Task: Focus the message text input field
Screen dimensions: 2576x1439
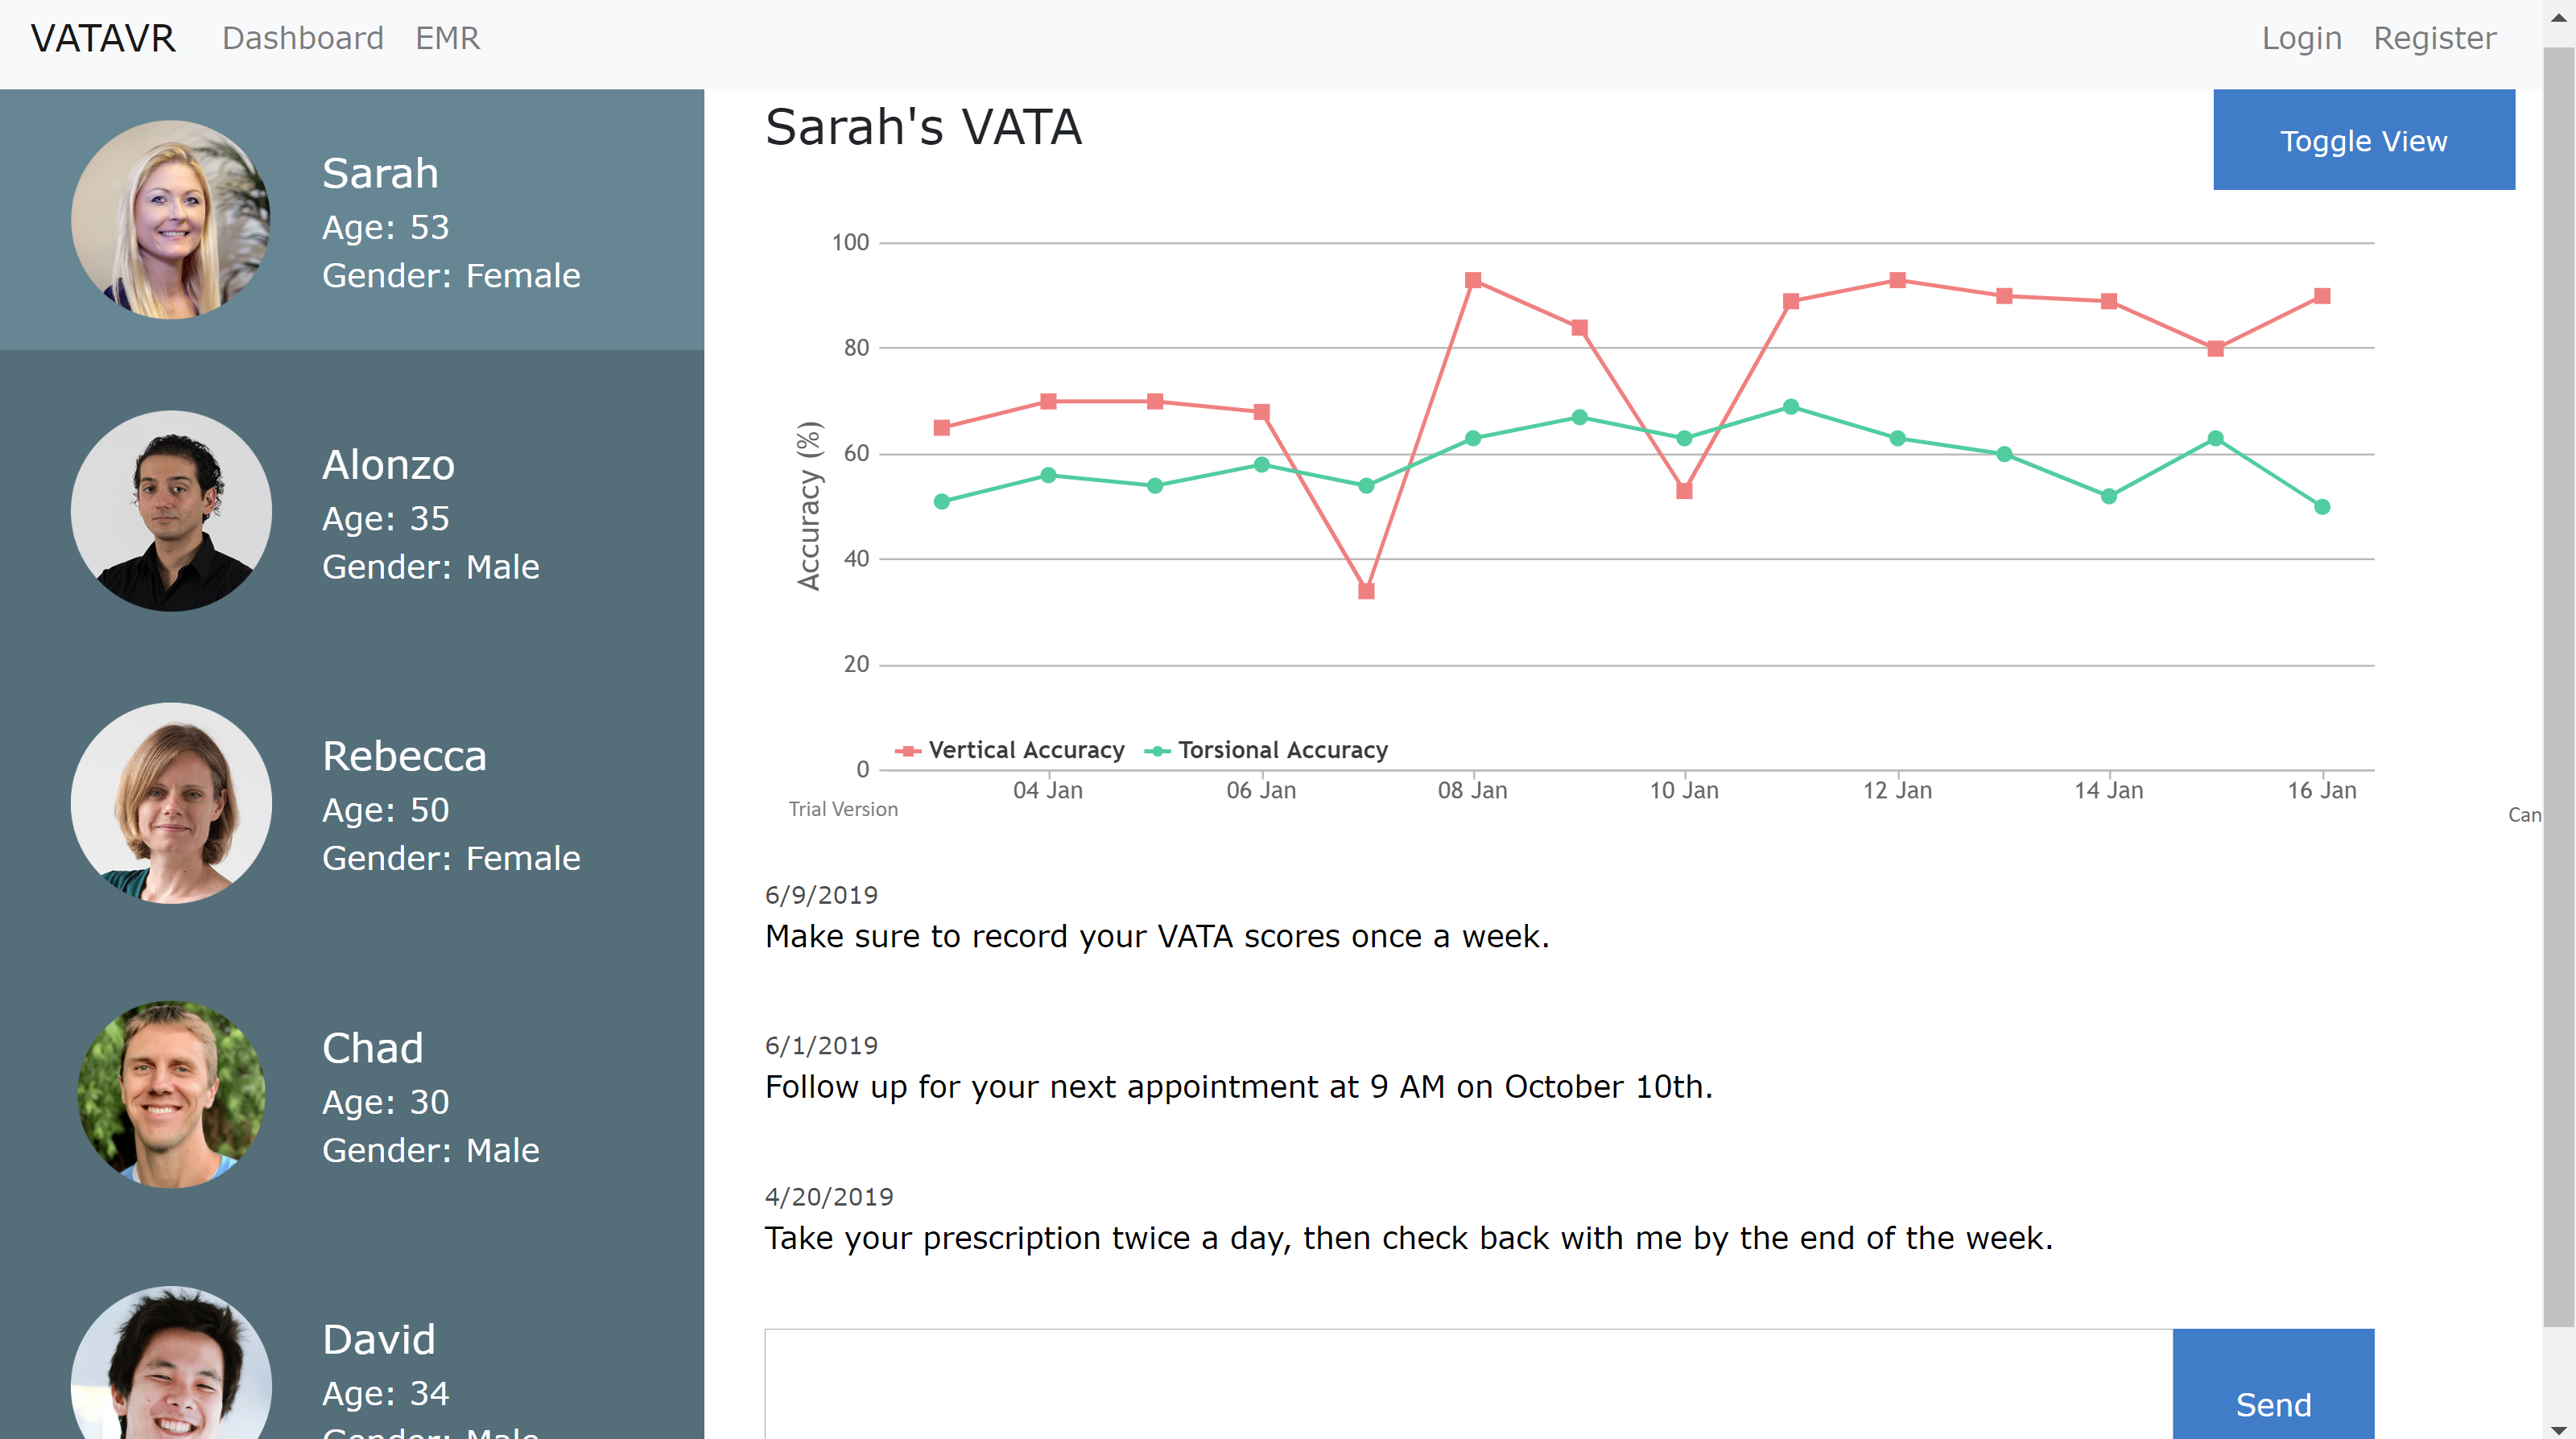Action: click(1467, 1385)
